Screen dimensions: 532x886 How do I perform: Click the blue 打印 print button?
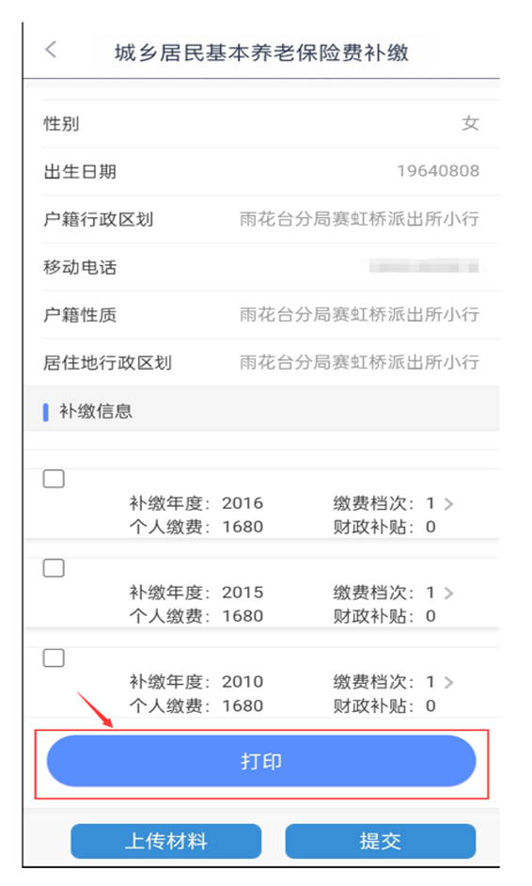point(261,761)
